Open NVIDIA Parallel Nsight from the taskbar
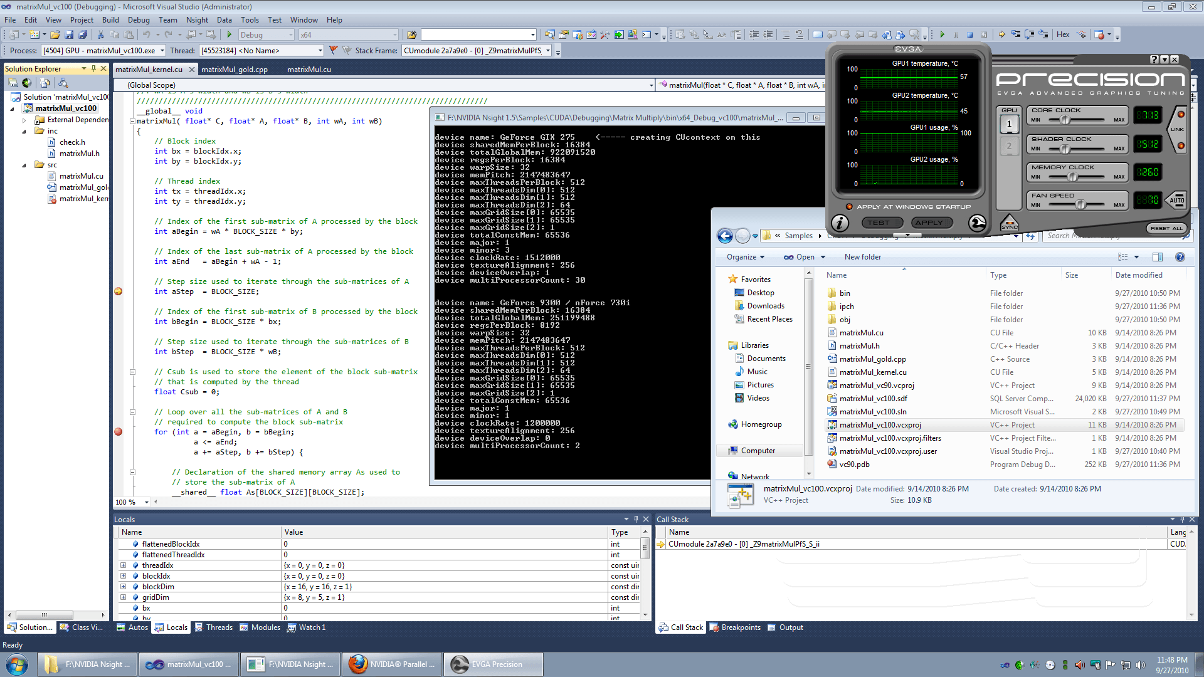 (392, 664)
